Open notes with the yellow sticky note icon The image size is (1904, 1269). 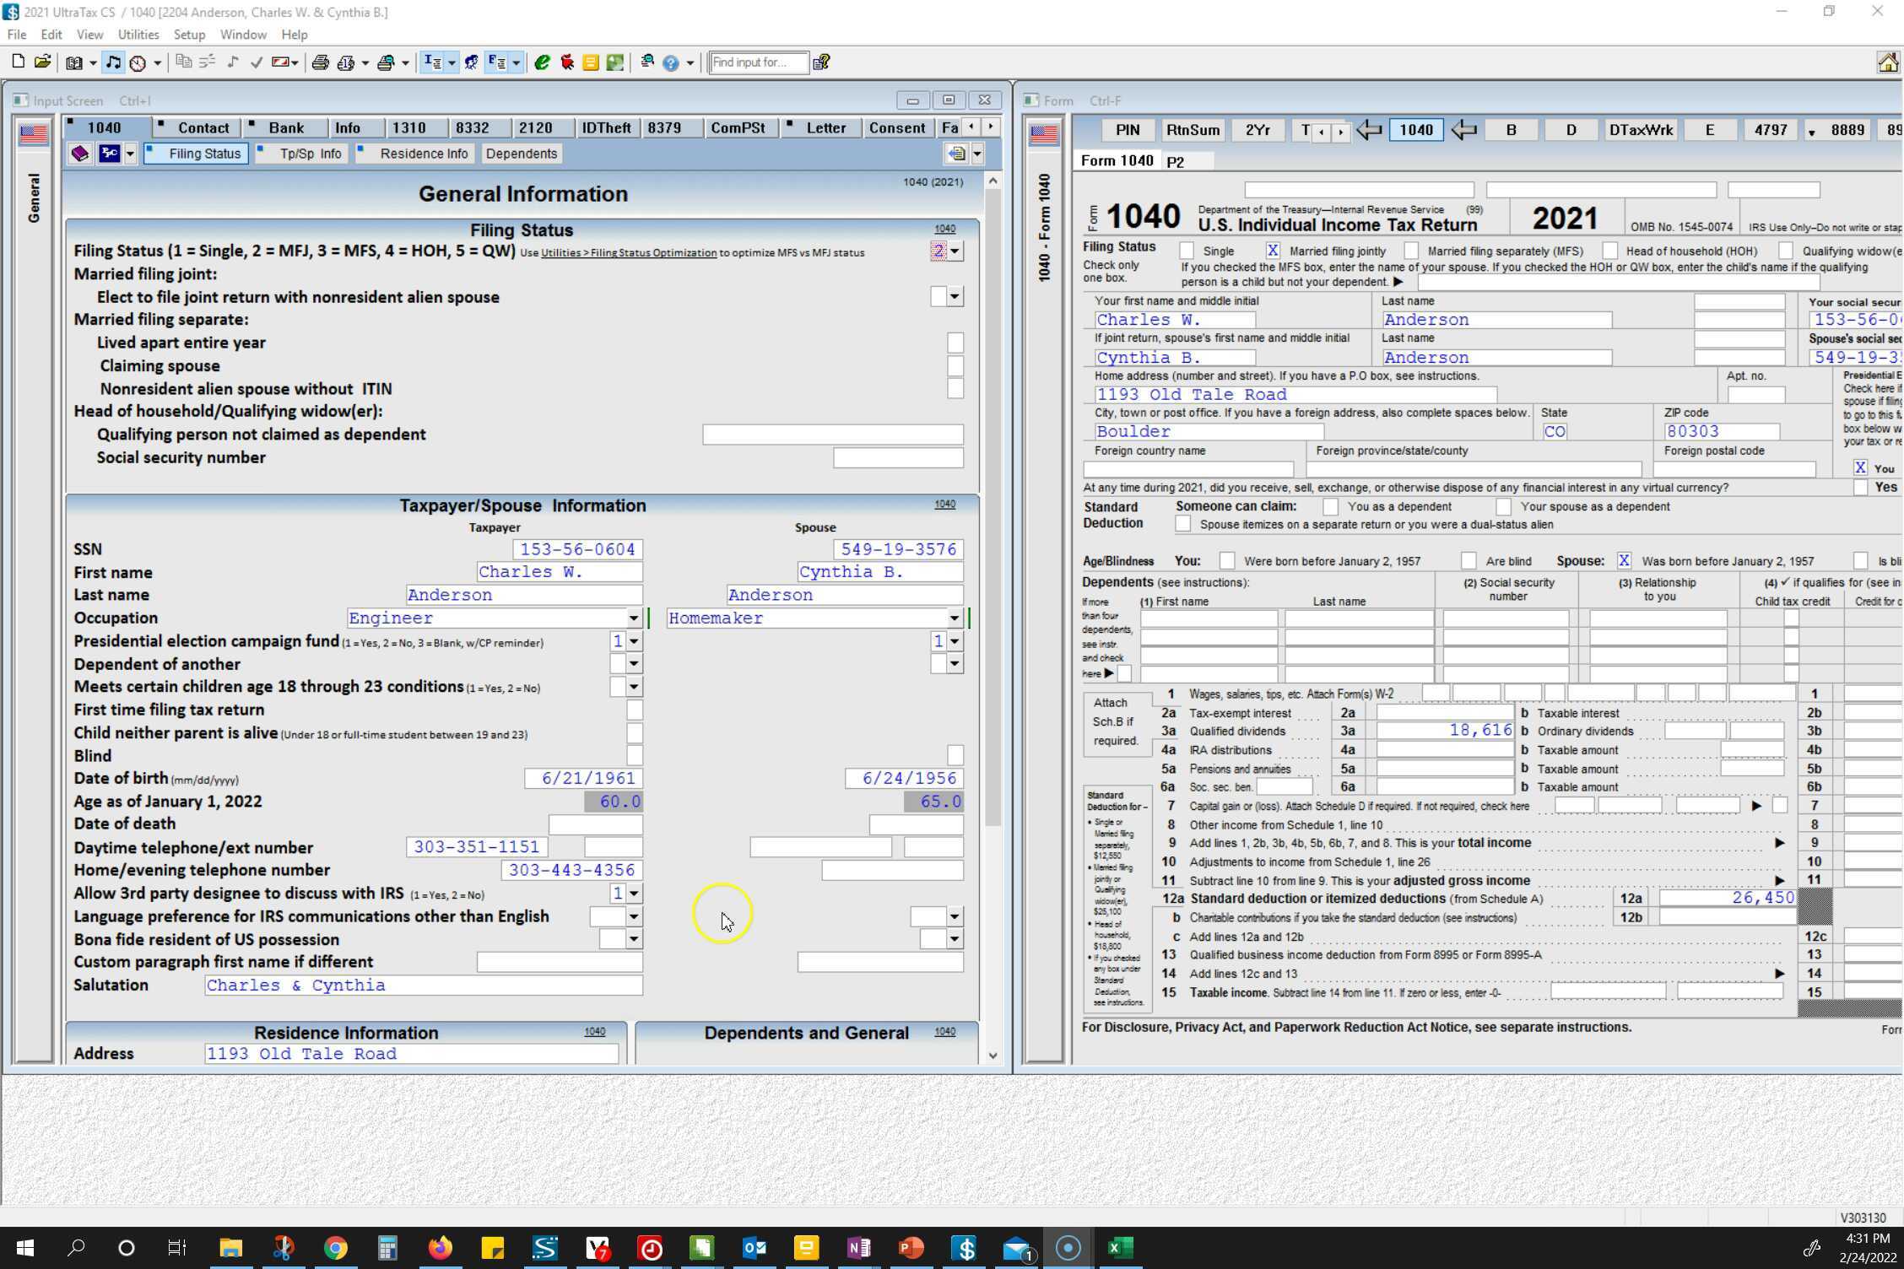point(591,62)
